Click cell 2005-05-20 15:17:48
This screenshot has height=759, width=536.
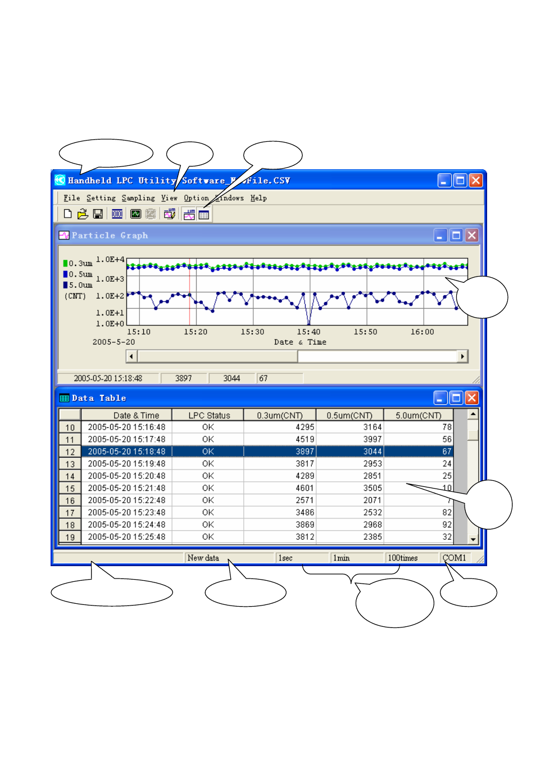click(x=126, y=439)
